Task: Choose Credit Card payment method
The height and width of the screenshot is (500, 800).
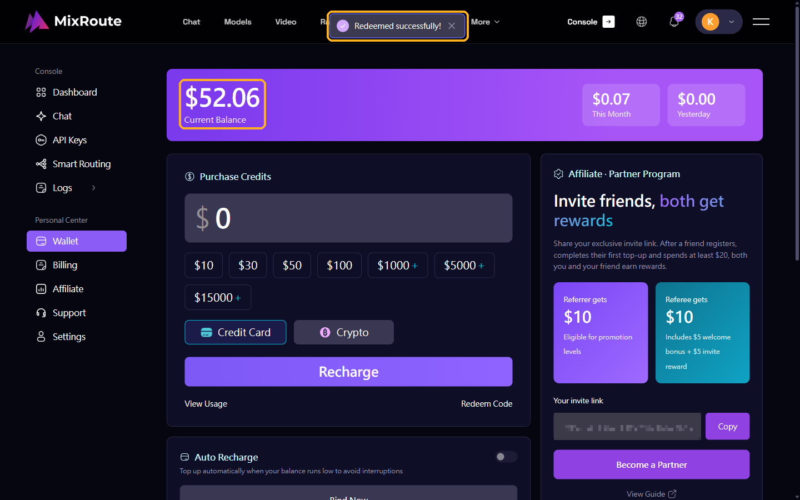Action: (236, 332)
